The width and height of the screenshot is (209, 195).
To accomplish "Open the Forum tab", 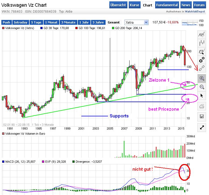I will click(199, 5).
